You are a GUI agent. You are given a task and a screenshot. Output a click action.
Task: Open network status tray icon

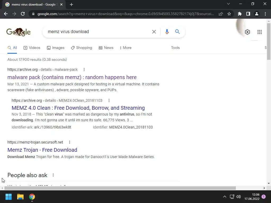click(232, 197)
